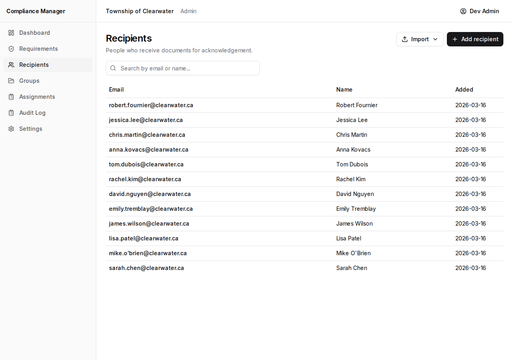
Task: Select emily.tremblay@clearwater.ca email
Action: (151, 209)
